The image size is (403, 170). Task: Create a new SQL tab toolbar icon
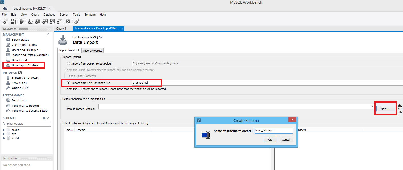click(x=6, y=21)
